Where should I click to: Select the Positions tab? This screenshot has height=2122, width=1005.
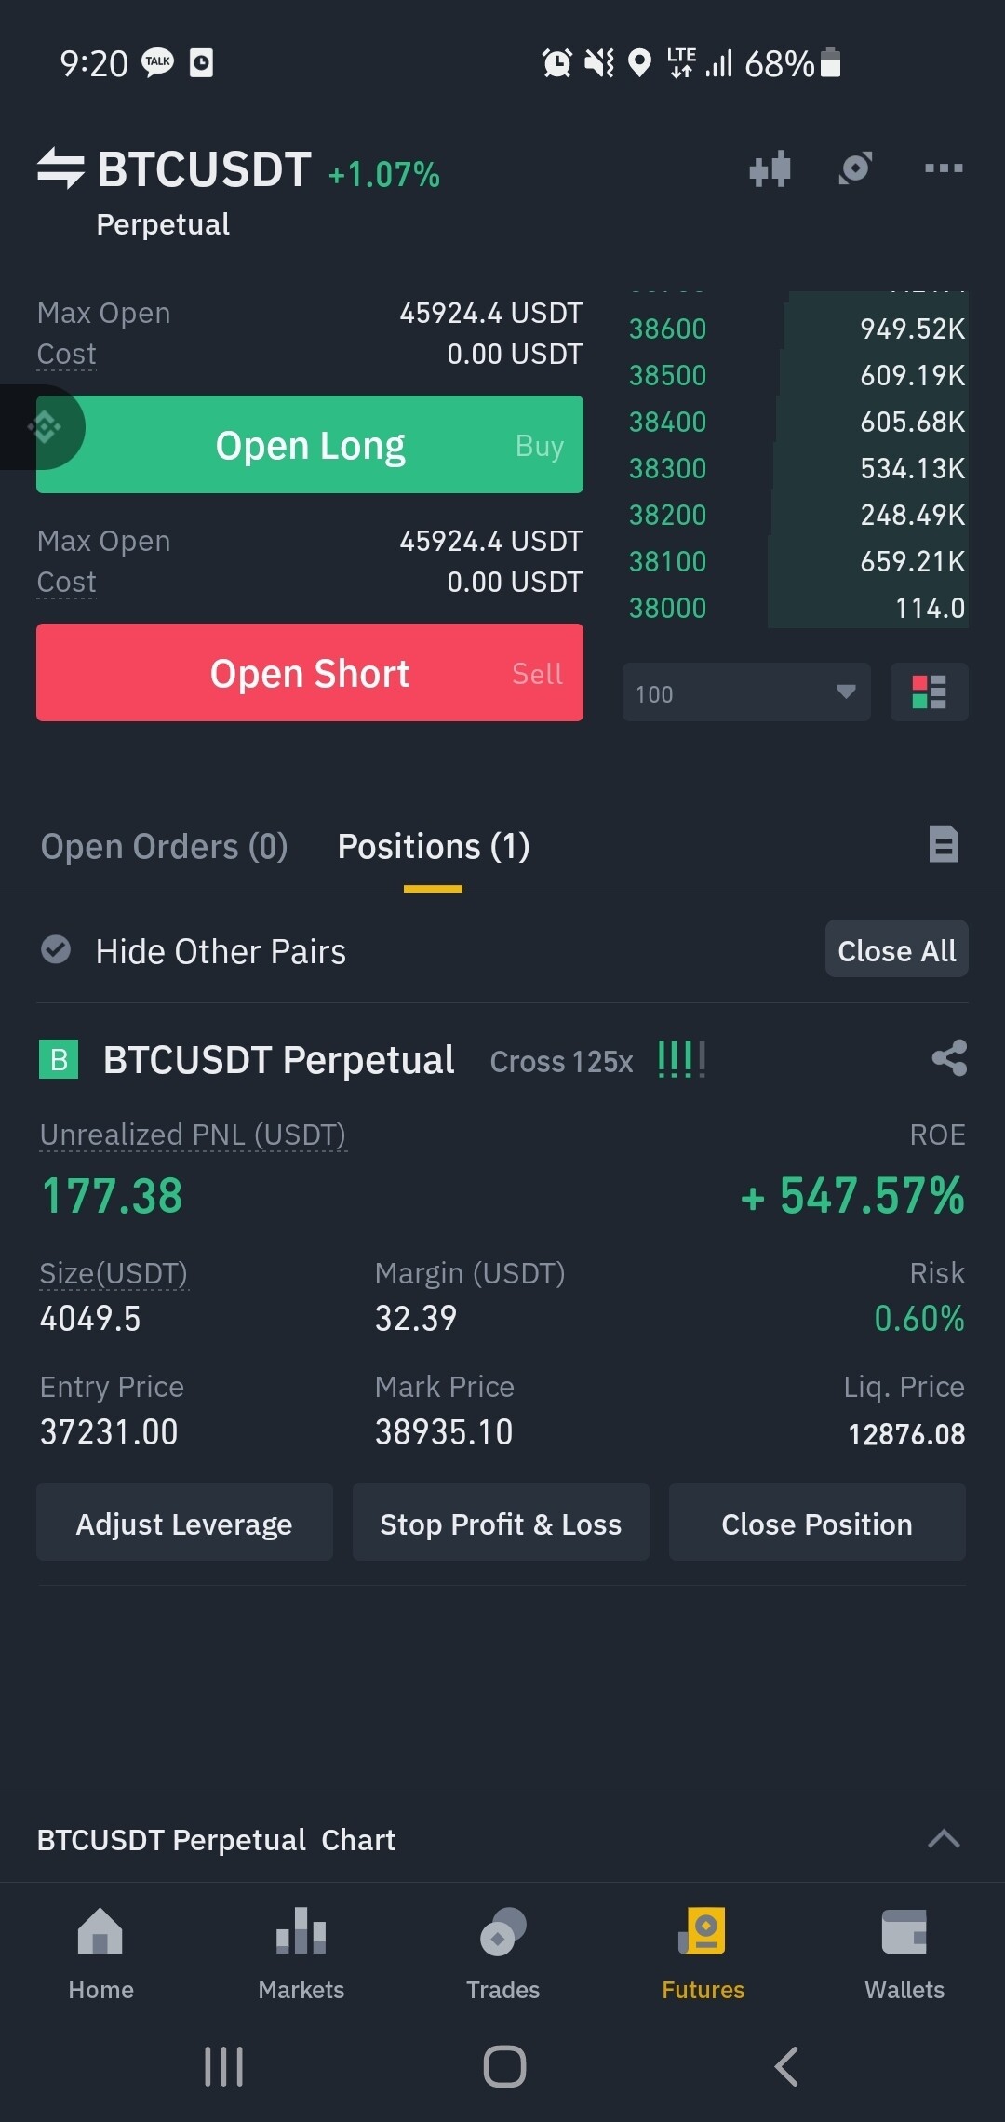[434, 847]
